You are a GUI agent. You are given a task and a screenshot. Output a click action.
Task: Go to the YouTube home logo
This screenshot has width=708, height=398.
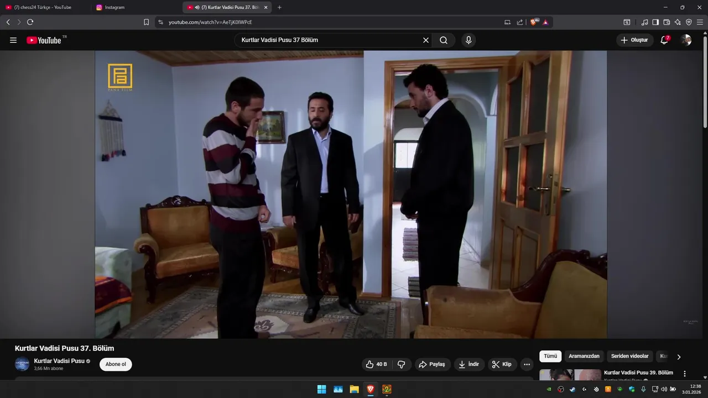coord(44,40)
